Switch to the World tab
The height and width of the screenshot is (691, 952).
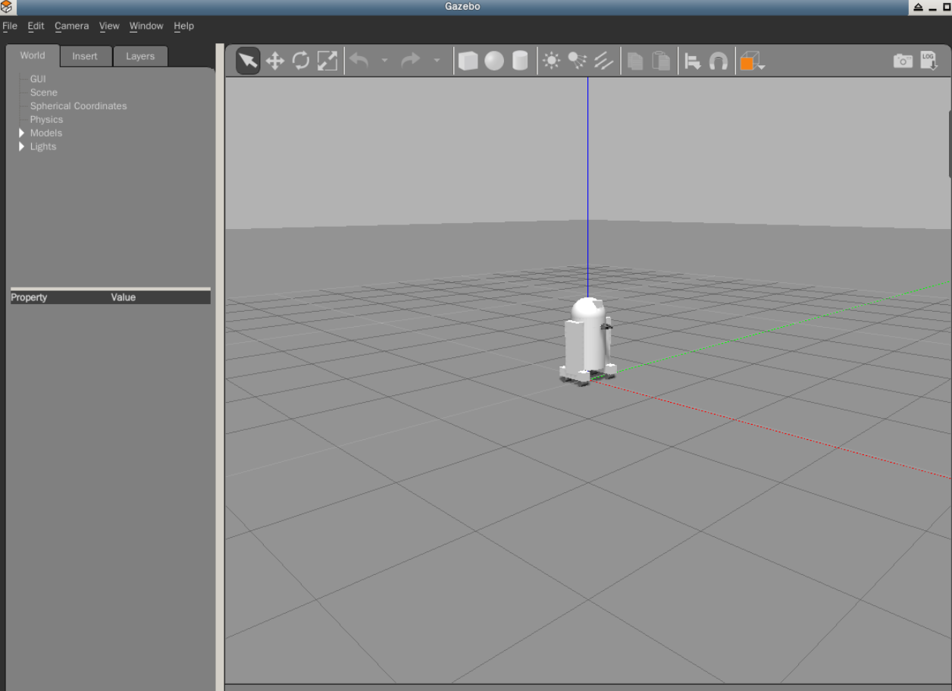tap(33, 55)
